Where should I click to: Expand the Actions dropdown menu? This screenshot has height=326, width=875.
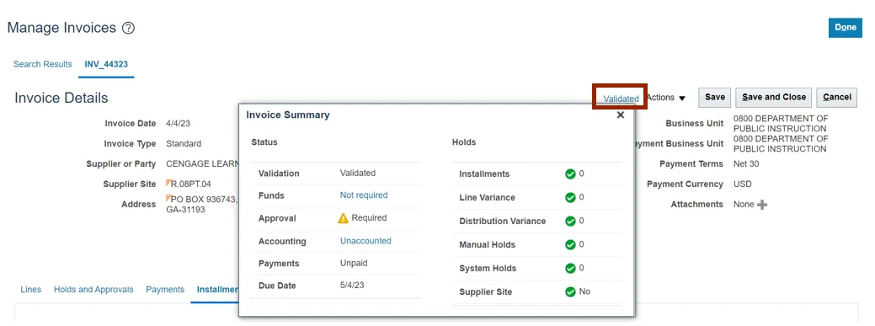click(x=666, y=98)
